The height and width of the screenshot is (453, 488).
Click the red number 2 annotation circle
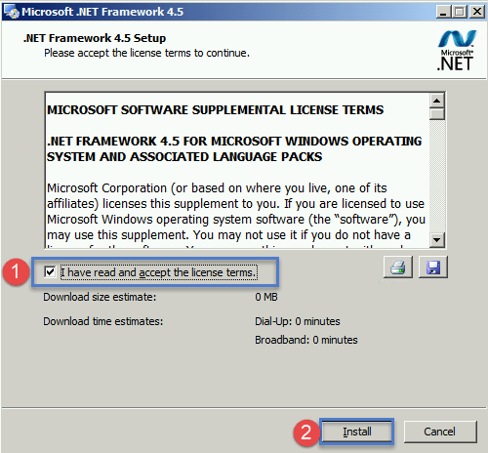[x=306, y=432]
